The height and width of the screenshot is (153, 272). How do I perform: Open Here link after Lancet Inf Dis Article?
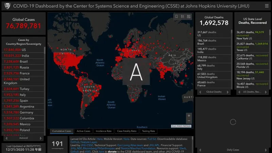[x=99, y=139]
